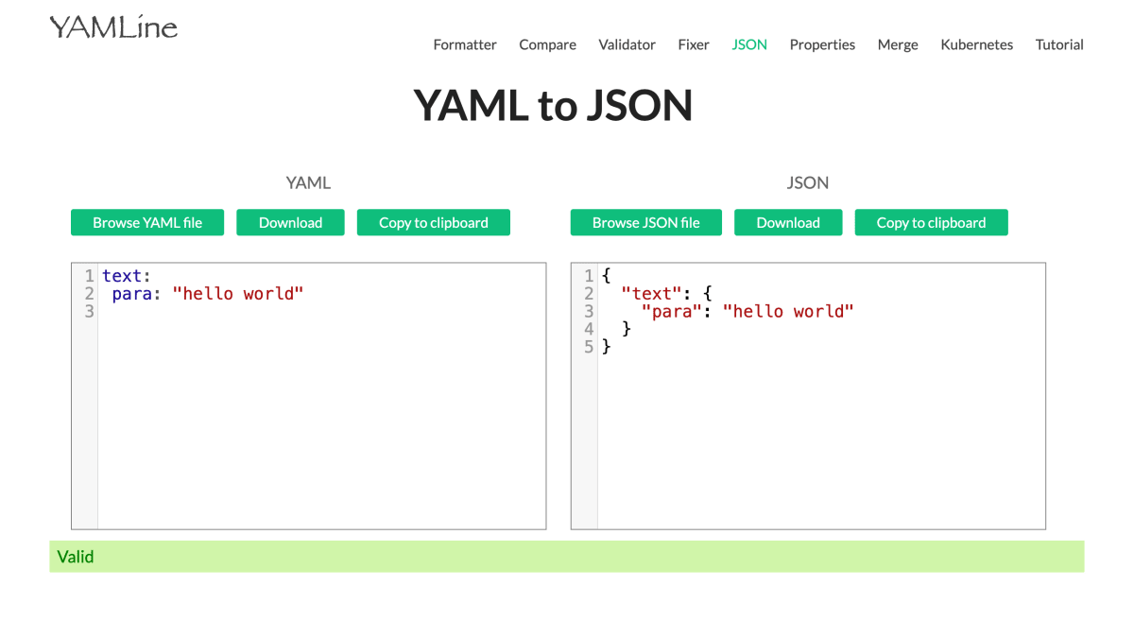This screenshot has height=638, width=1134.
Task: Select line number 3 in YAML editor
Action: (x=90, y=312)
